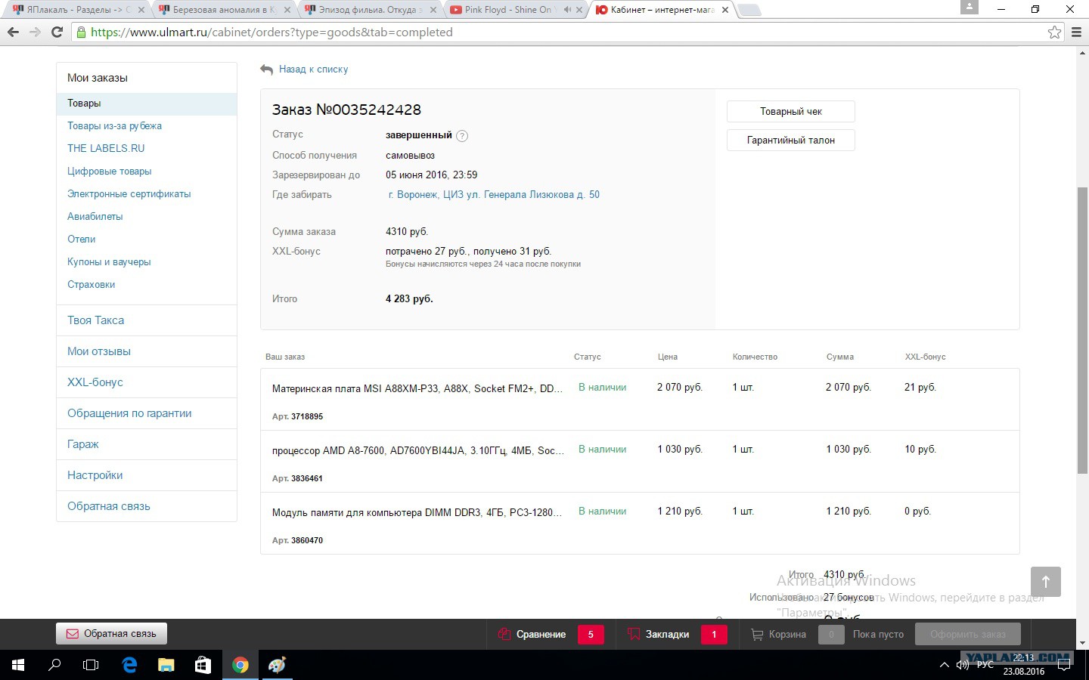The image size is (1089, 680).
Task: Select Товары in the sidebar
Action: pos(147,104)
